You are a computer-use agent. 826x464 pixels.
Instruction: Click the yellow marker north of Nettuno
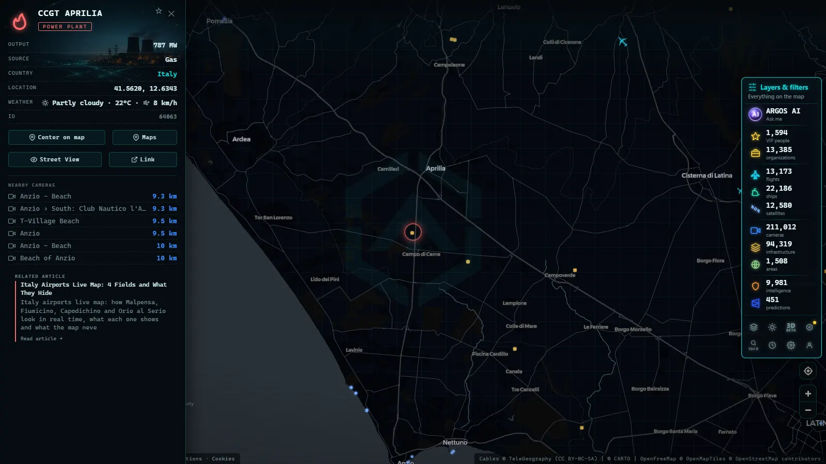pyautogui.click(x=582, y=428)
